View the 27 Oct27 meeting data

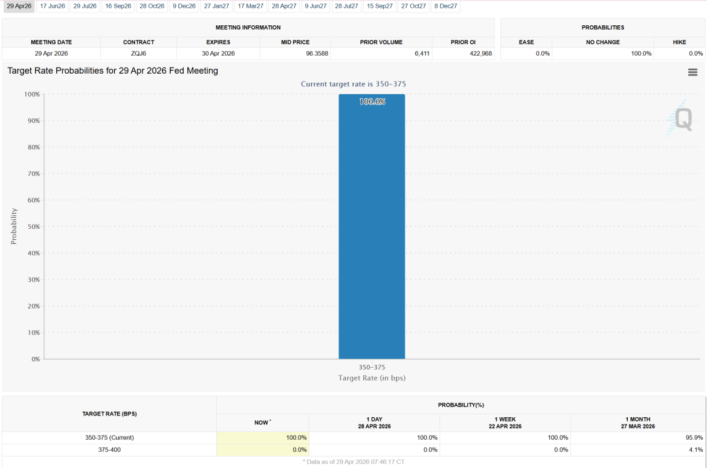pos(413,6)
